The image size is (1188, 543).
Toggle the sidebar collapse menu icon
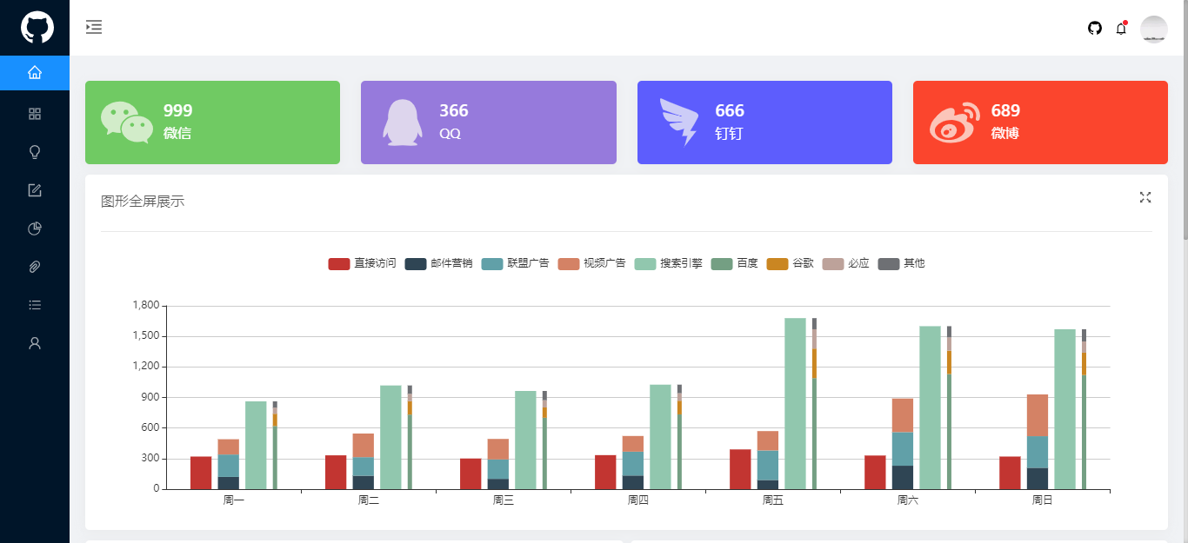click(94, 27)
